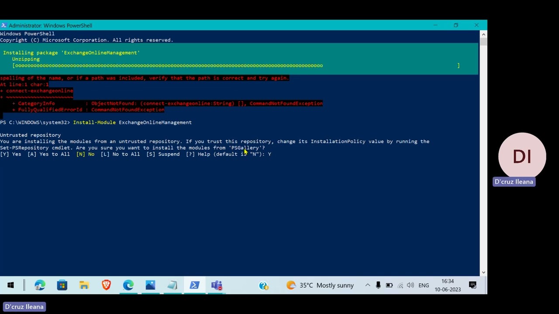Click the scrollbar up arrow in PowerShell
This screenshot has width=559, height=314.
483,34
